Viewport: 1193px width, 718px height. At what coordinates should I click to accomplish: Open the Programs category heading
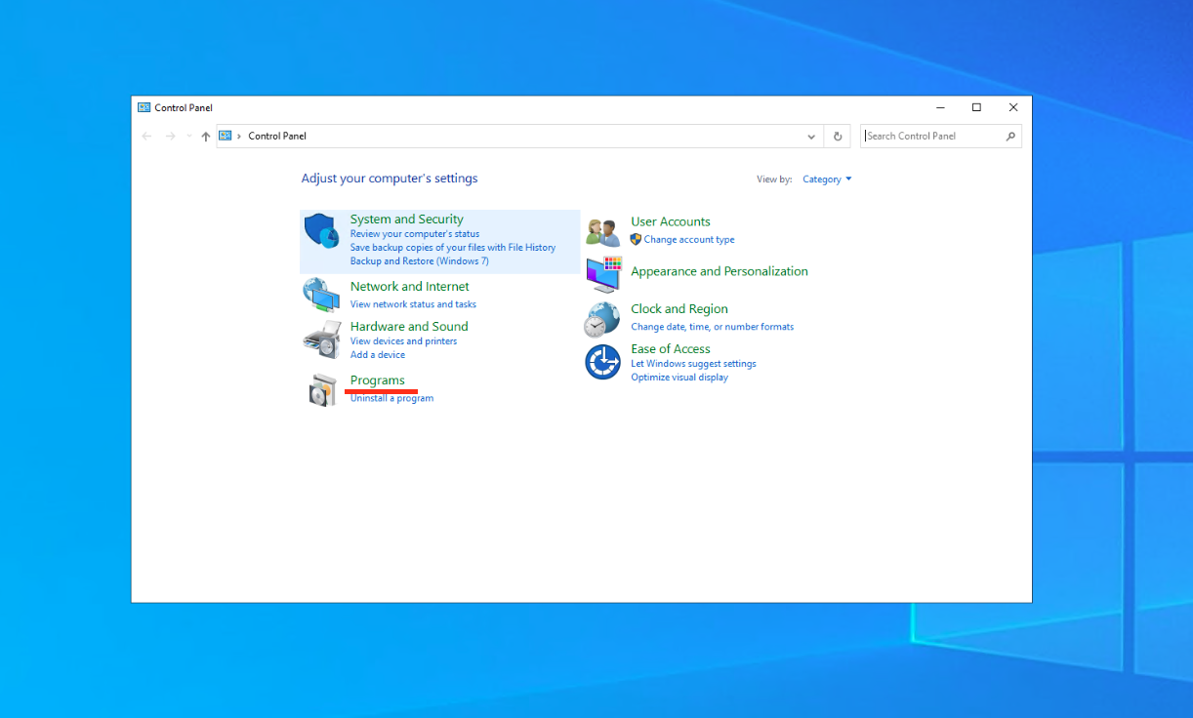[378, 380]
